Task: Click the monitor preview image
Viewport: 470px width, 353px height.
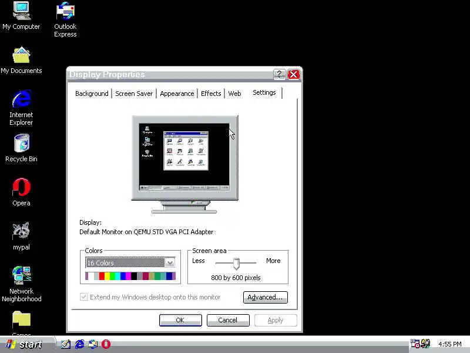Action: click(x=185, y=164)
